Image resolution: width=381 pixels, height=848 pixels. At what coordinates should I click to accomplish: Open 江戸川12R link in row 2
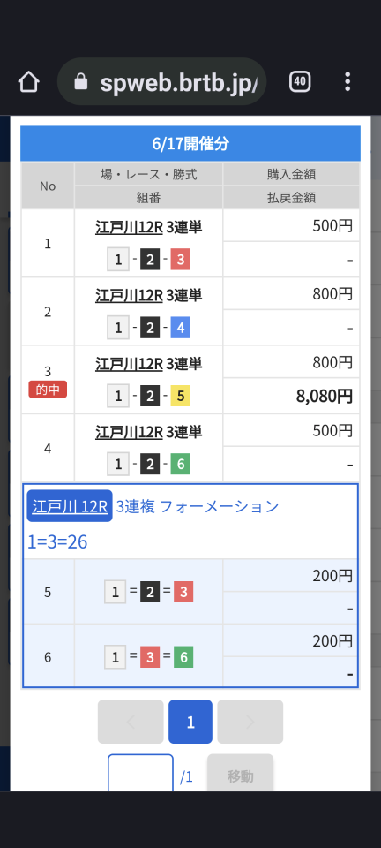(x=129, y=295)
